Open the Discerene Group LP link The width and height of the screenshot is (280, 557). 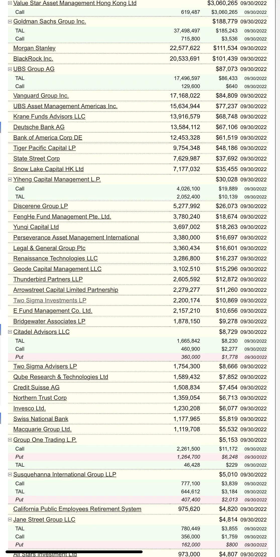pyautogui.click(x=40, y=206)
